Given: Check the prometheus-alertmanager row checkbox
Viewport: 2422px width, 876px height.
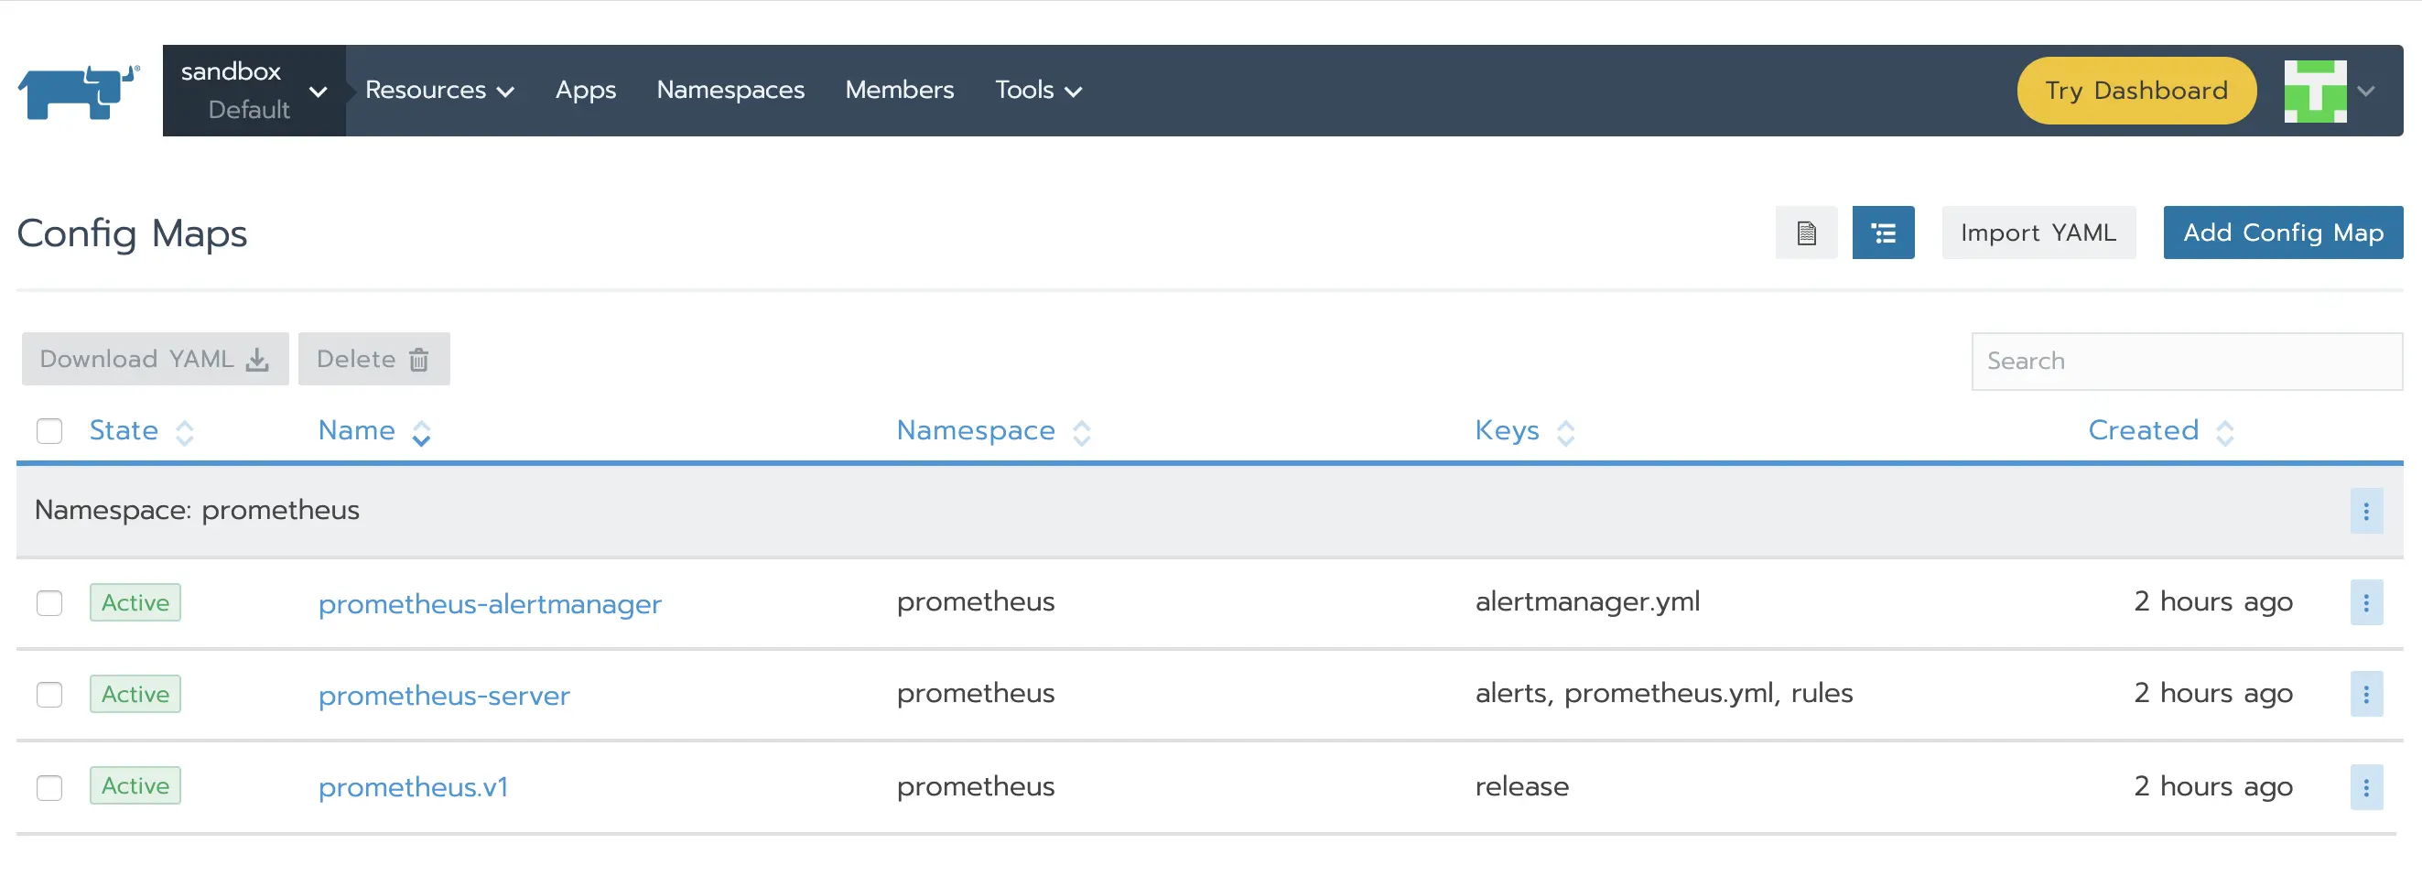Looking at the screenshot, I should 49,602.
